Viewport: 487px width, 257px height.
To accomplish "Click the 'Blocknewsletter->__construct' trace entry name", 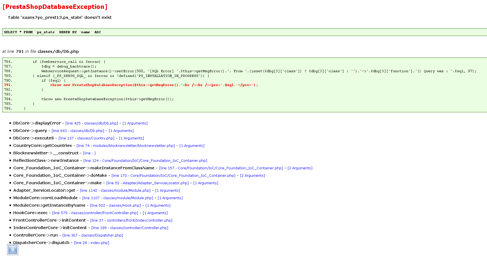I will [46, 153].
